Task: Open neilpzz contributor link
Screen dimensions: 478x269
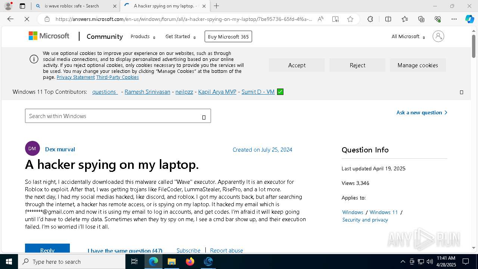Action: [x=184, y=92]
